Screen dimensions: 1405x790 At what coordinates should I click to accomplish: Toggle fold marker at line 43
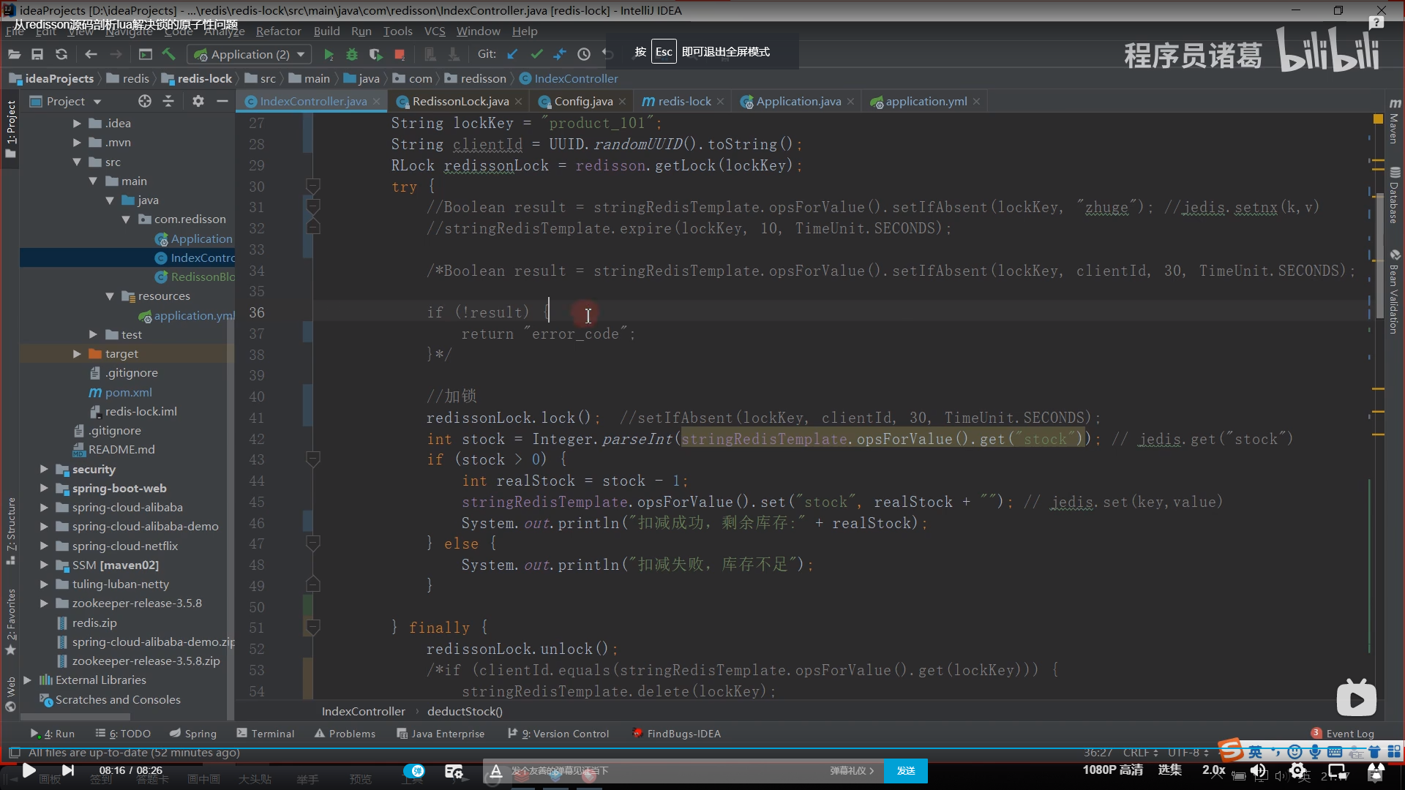(x=312, y=459)
